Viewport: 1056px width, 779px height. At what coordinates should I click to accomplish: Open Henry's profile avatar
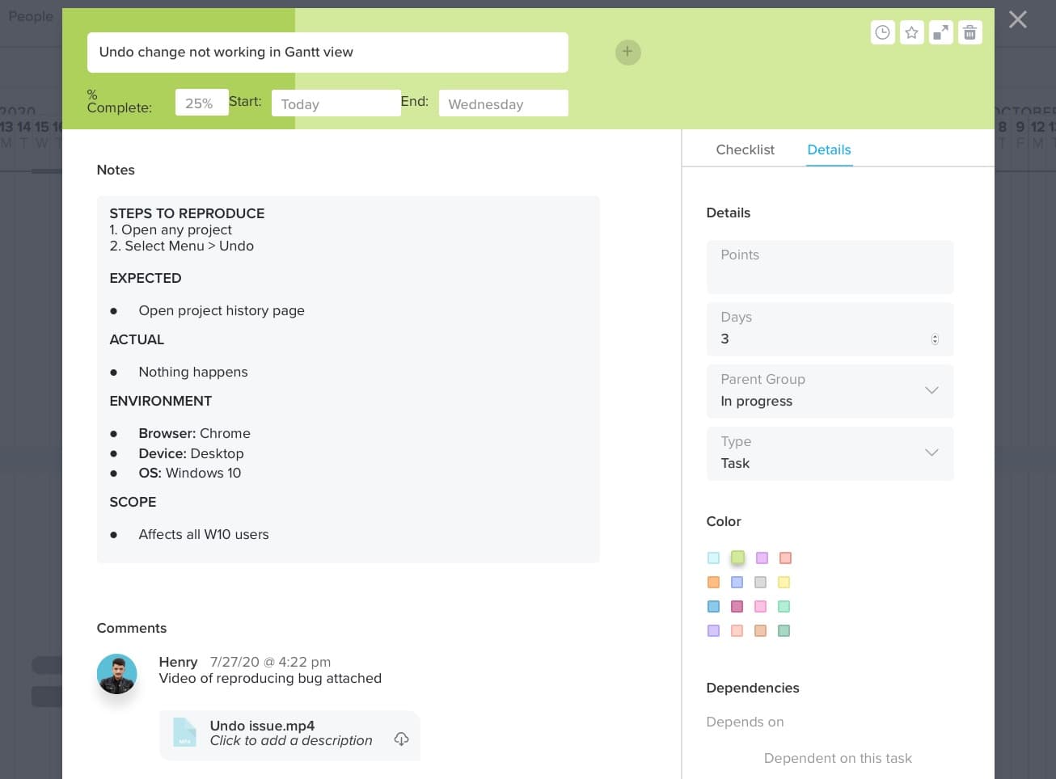click(116, 673)
